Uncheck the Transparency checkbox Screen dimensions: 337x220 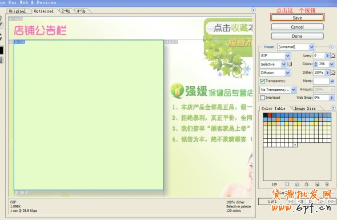(x=262, y=81)
